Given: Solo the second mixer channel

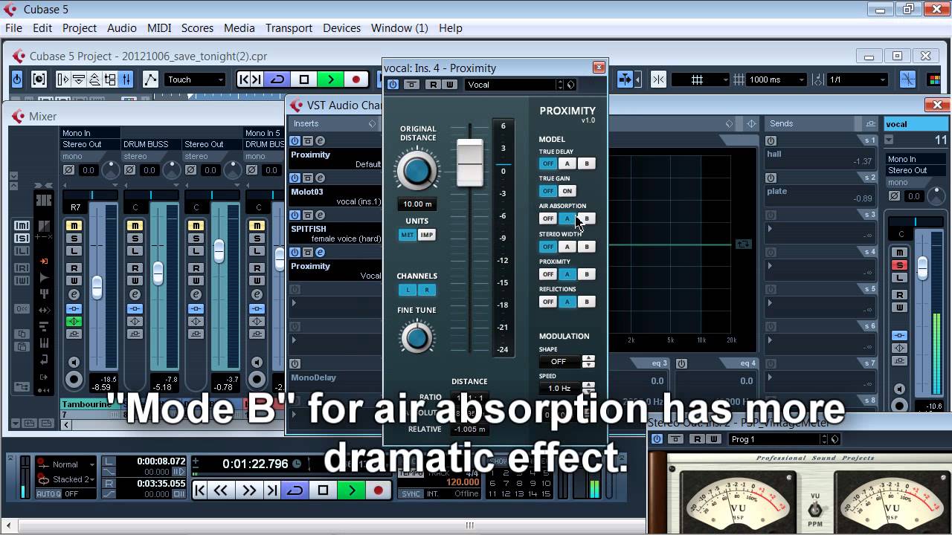Looking at the screenshot, I should point(135,238).
